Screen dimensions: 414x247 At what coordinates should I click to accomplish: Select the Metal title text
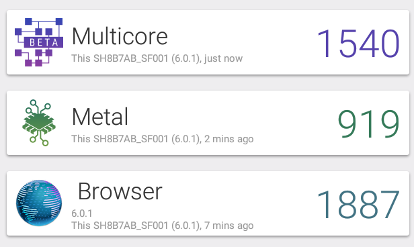click(x=99, y=117)
